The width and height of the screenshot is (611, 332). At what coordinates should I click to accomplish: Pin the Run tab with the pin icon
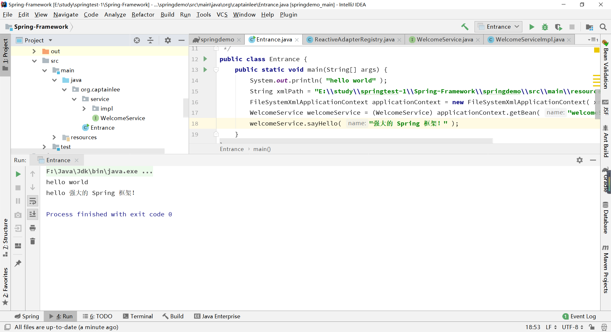[x=18, y=263]
